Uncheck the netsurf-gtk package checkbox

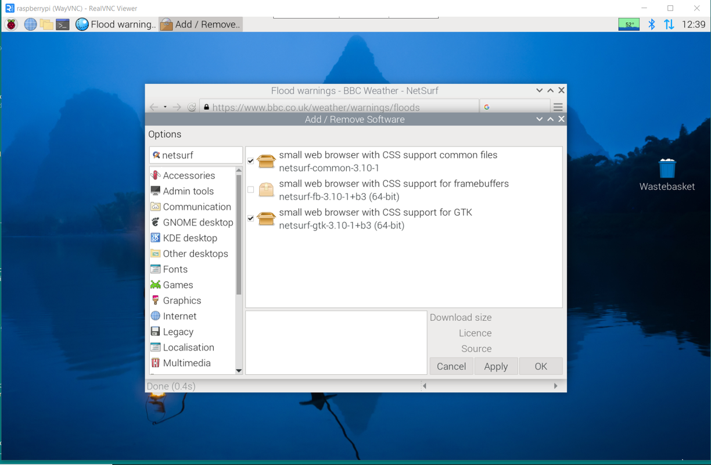coord(251,219)
